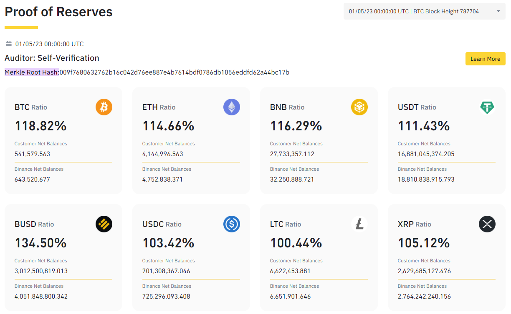This screenshot has width=511, height=314.
Task: Click USDT customer balance 16,881,045,374.205
Action: pyautogui.click(x=426, y=154)
